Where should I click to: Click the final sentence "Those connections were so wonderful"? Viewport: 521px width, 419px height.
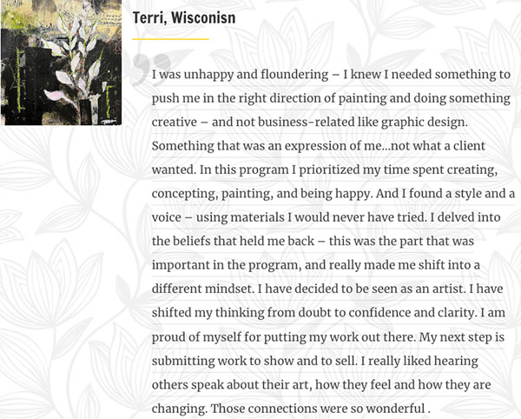pyautogui.click(x=320, y=409)
